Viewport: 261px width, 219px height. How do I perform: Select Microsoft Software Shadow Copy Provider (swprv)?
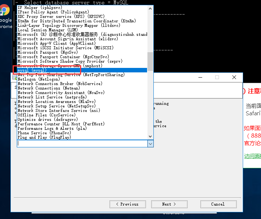click(82, 62)
